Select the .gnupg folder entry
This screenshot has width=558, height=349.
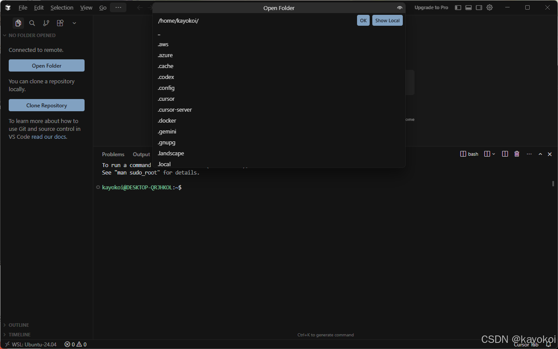[279, 143]
